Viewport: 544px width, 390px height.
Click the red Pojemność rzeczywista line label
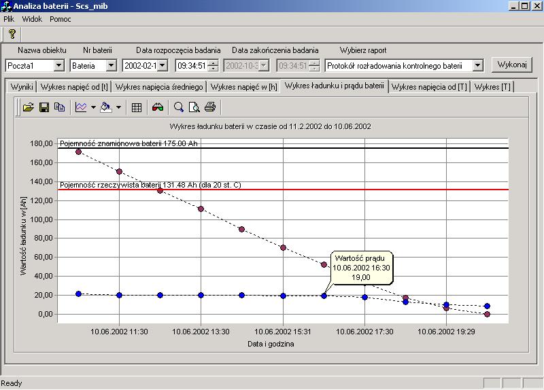[150, 185]
